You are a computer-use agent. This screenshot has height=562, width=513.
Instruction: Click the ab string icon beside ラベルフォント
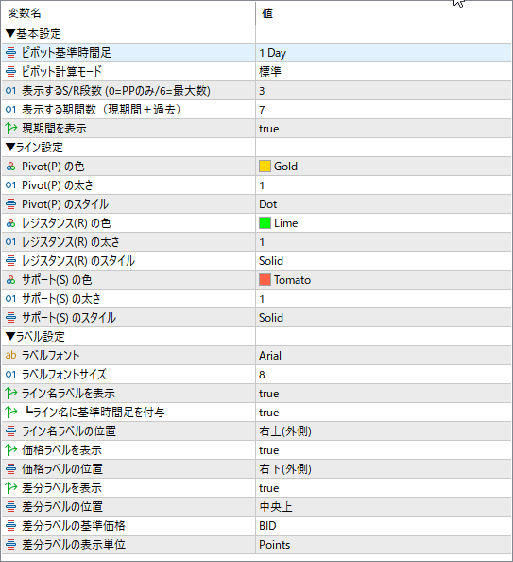[10, 355]
